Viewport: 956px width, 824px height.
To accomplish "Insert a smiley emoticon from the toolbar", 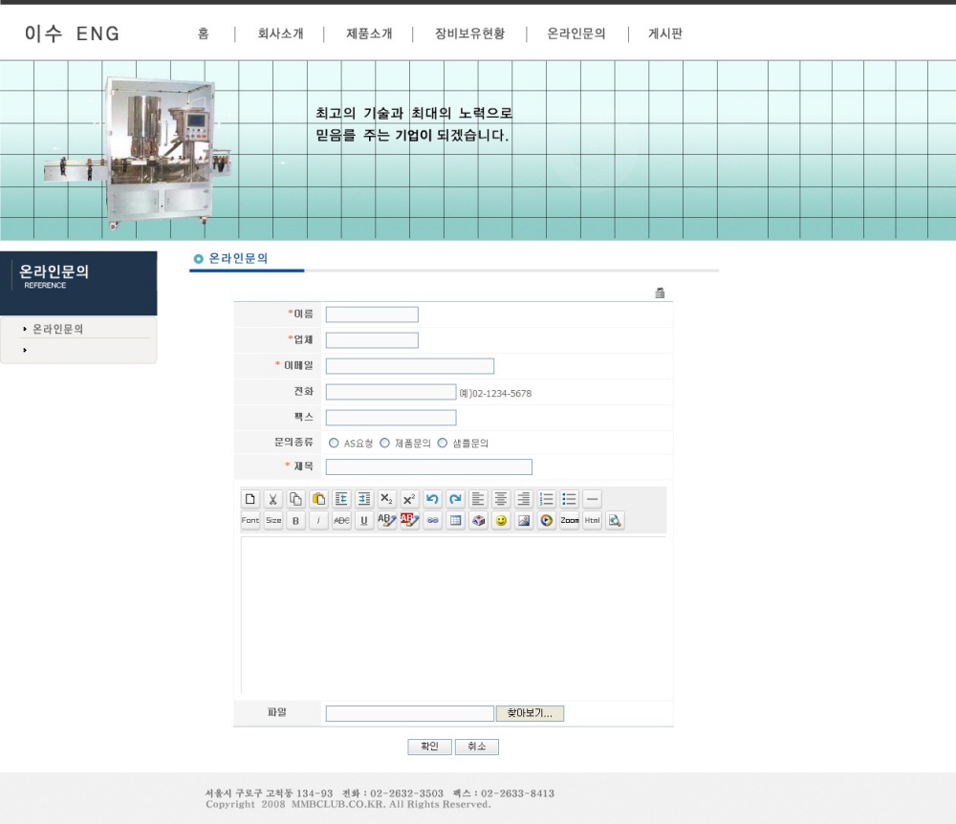I will click(x=501, y=521).
